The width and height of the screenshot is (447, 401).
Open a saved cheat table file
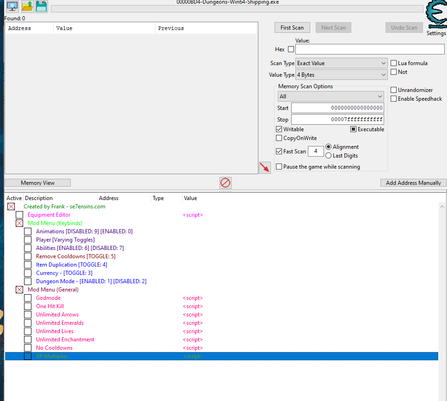pyautogui.click(x=26, y=6)
